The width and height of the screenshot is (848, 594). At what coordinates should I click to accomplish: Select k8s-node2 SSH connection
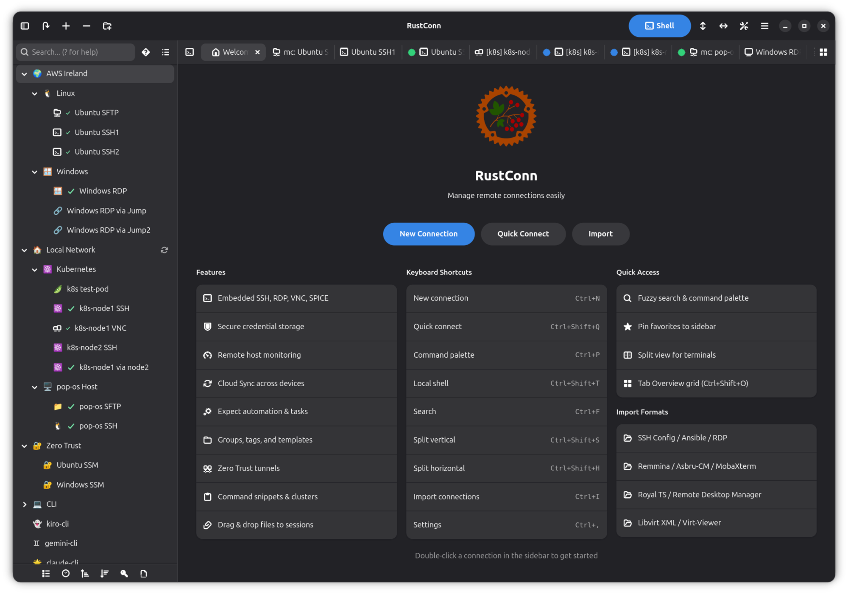point(95,347)
